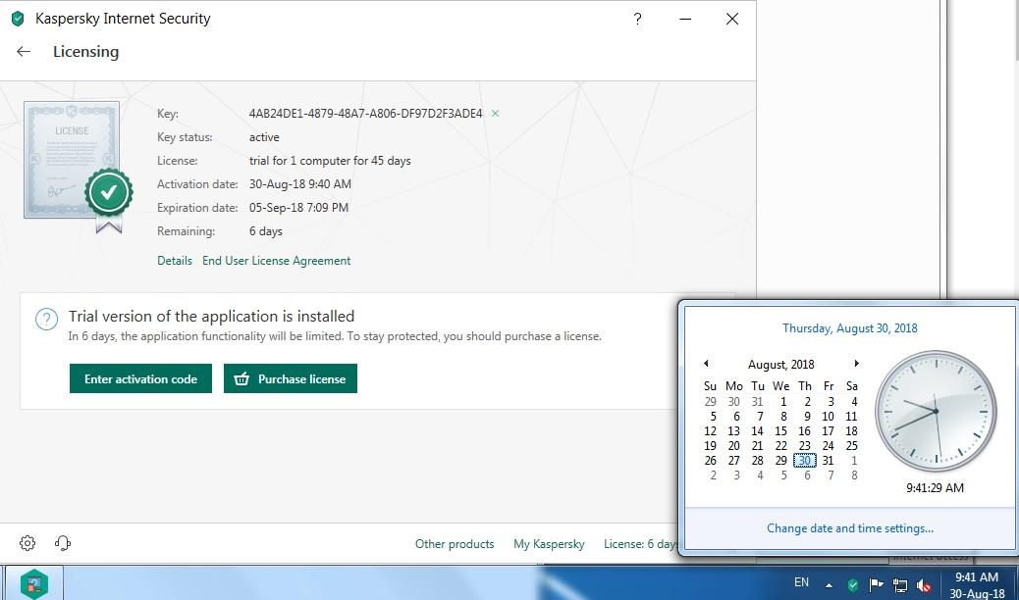Show hidden tray icons arrow
This screenshot has height=600, width=1019.
pyautogui.click(x=830, y=585)
